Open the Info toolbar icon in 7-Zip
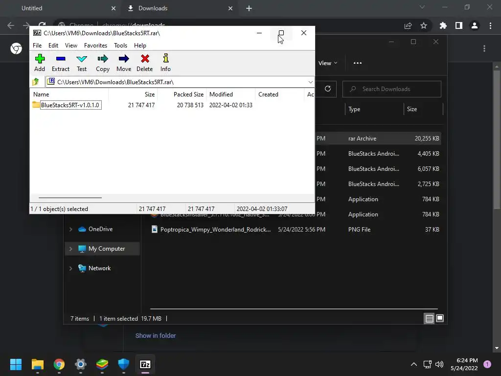The width and height of the screenshot is (501, 376). (165, 63)
